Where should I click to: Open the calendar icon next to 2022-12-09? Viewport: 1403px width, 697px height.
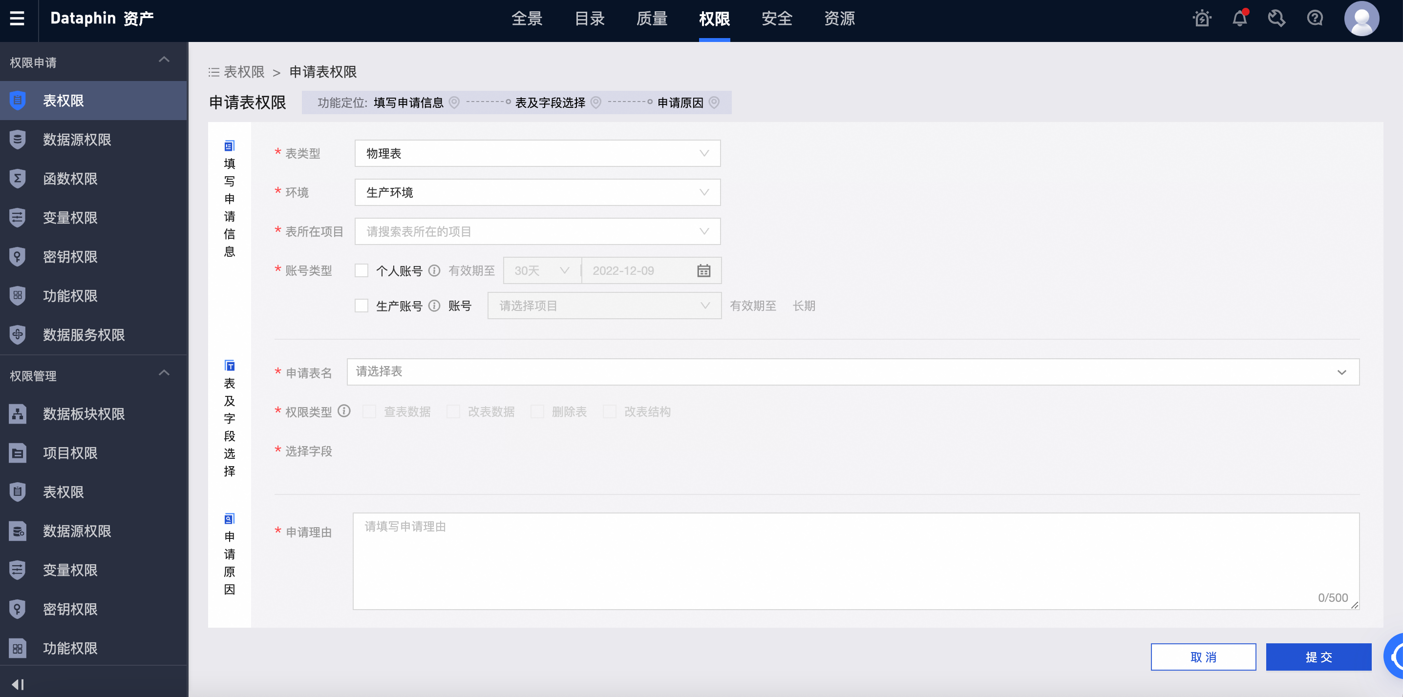(x=703, y=270)
